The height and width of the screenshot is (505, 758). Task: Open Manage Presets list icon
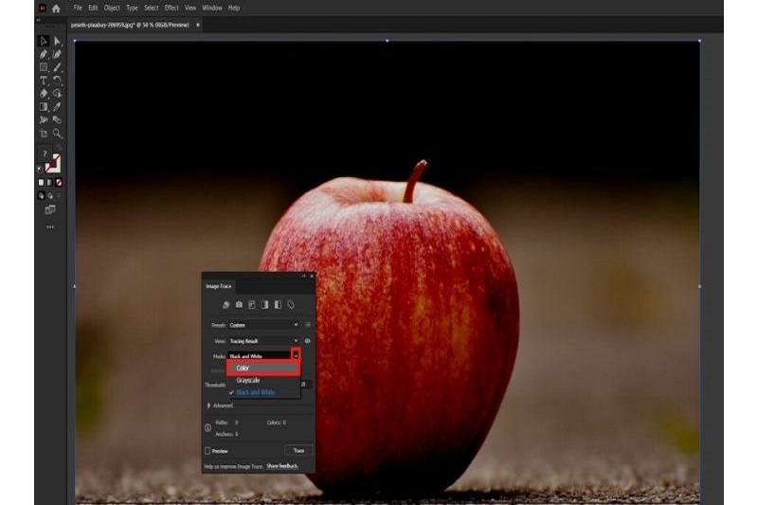[x=308, y=325]
